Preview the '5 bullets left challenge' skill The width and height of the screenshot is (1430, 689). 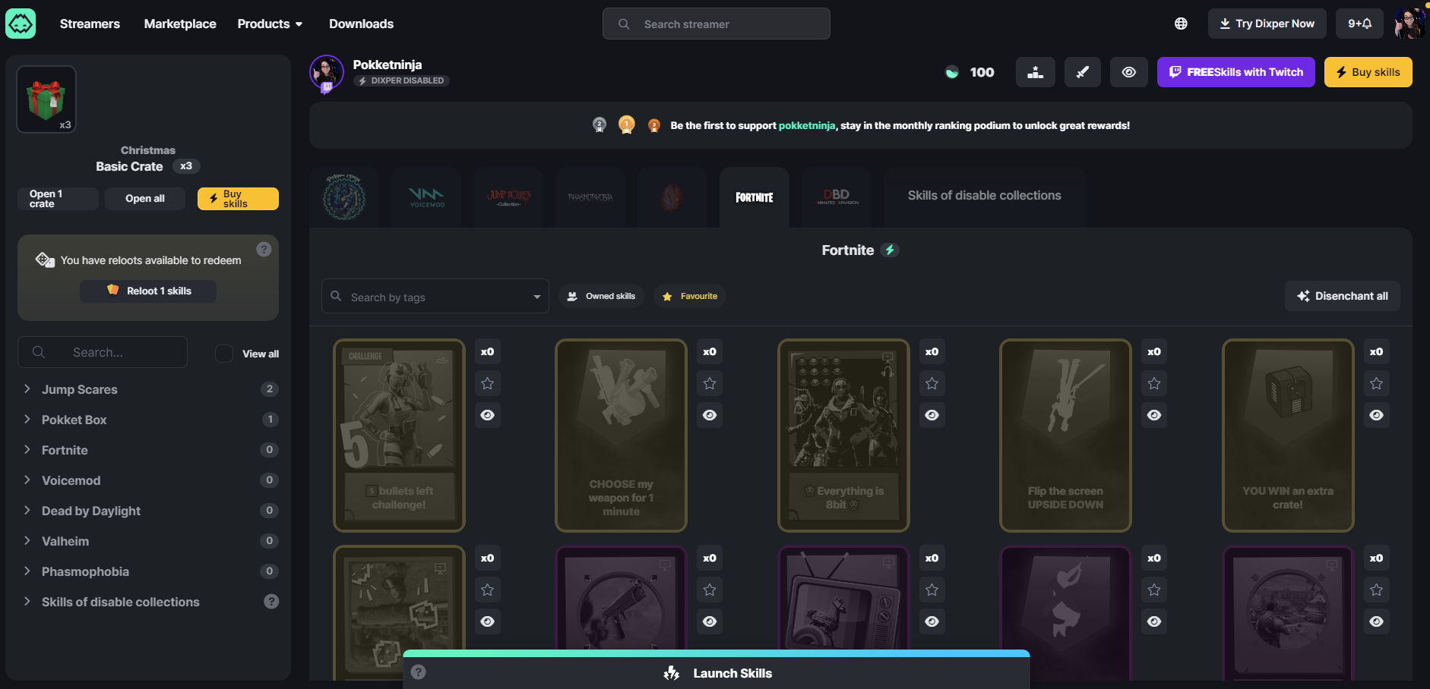tap(488, 415)
